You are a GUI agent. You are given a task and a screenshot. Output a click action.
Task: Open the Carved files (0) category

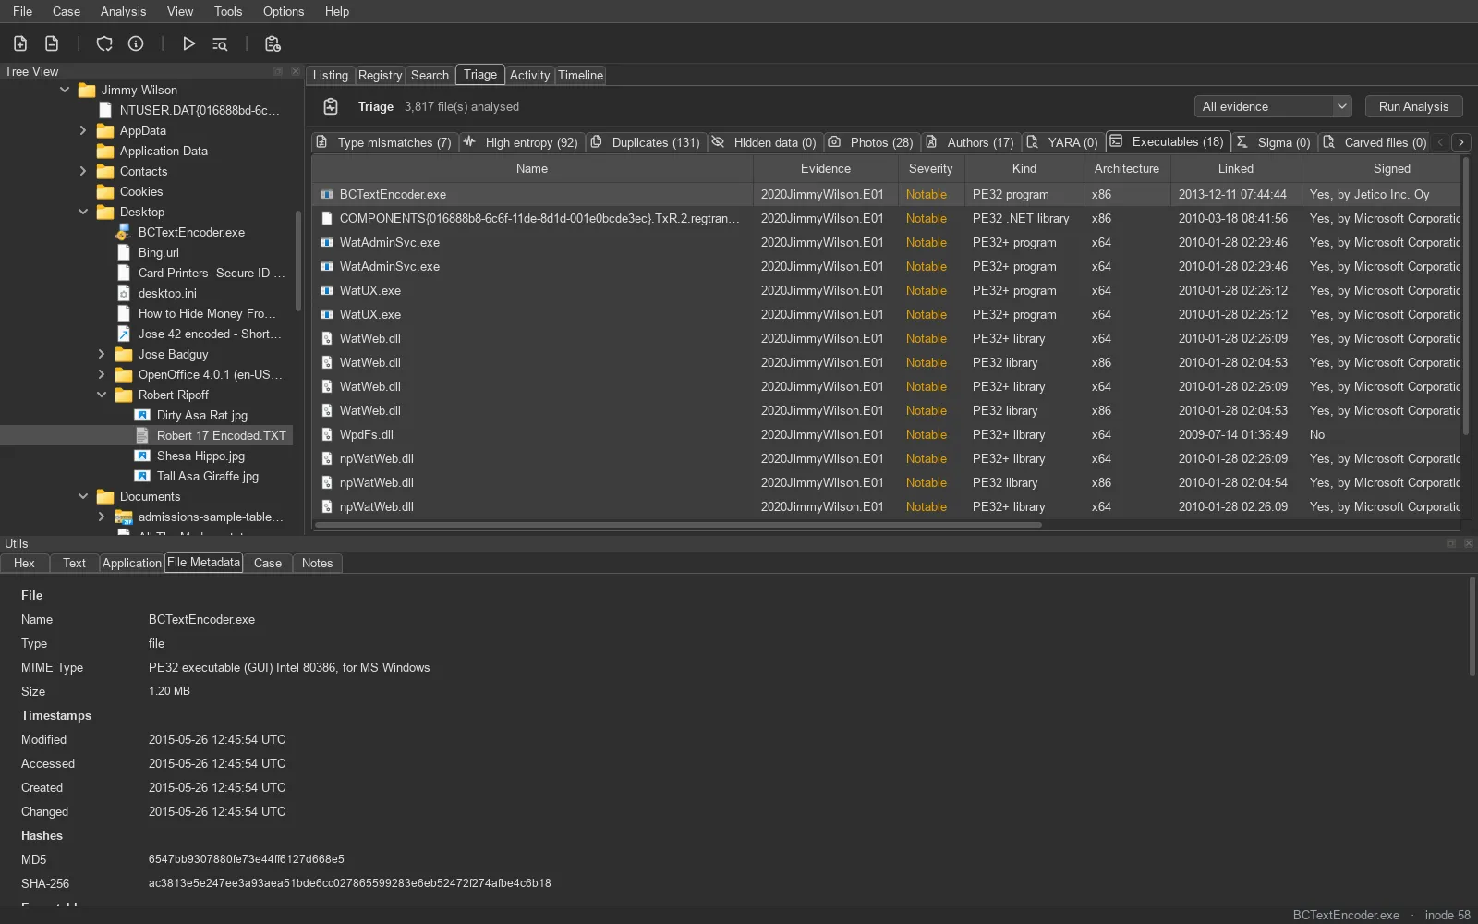(x=1375, y=142)
